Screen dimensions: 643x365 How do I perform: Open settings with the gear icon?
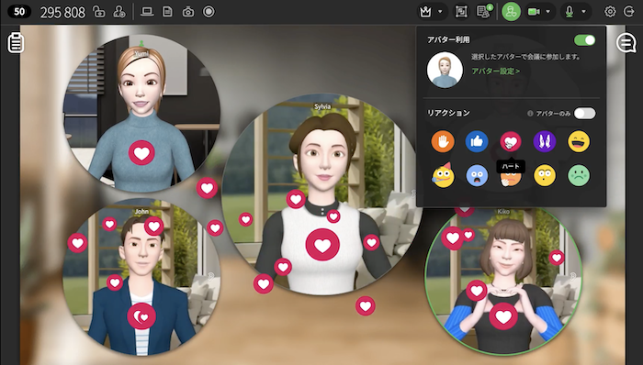[x=610, y=12]
